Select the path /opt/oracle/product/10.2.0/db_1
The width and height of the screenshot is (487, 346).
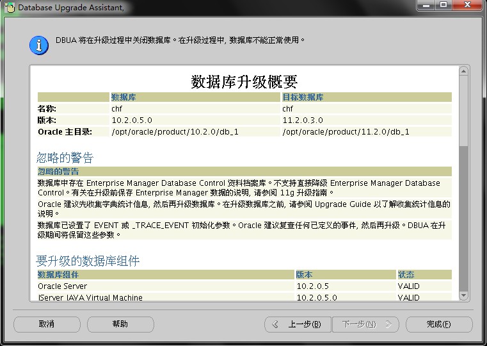[175, 132]
